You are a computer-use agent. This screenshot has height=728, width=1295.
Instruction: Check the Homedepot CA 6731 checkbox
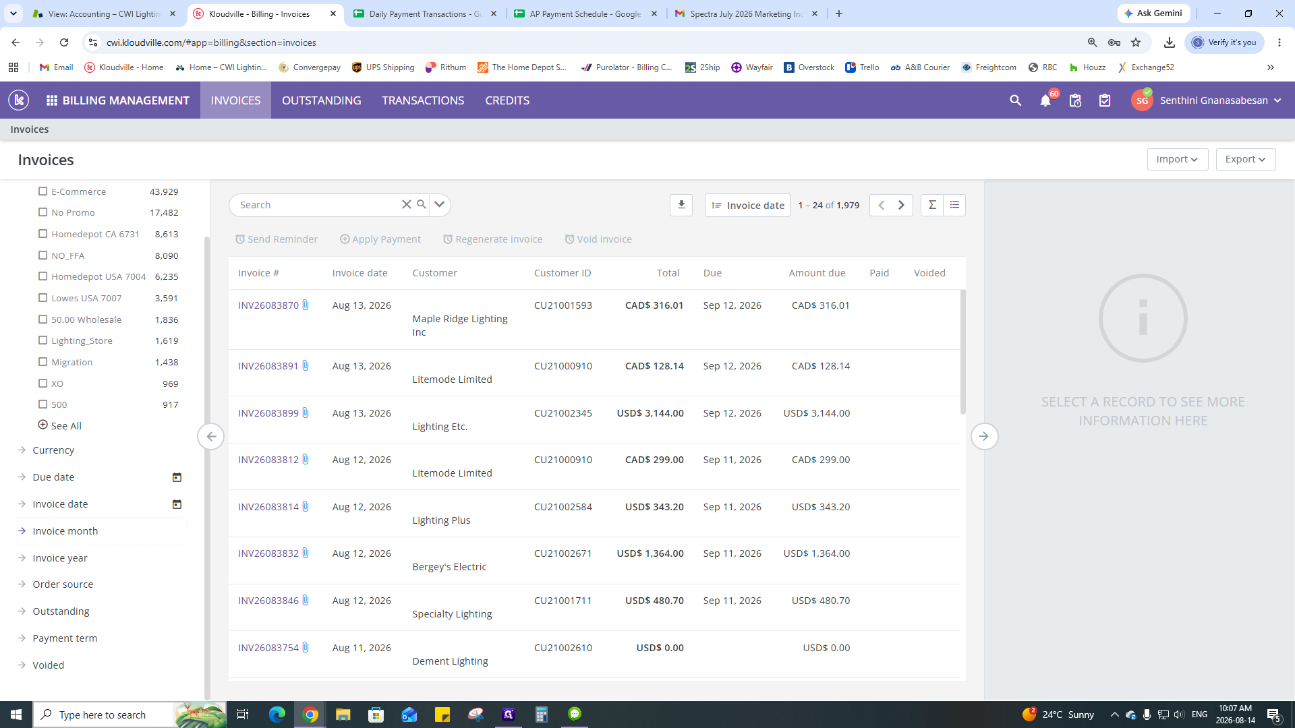[43, 234]
